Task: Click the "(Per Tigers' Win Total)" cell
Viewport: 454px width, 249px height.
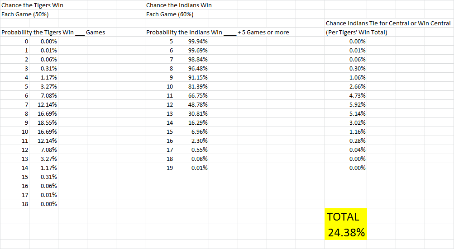Action: click(356, 32)
